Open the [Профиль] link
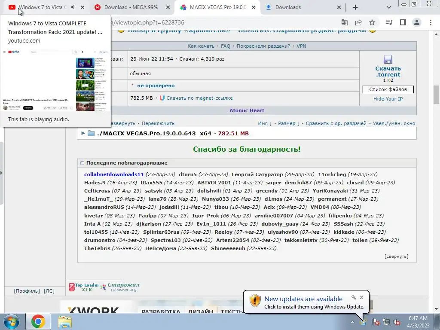The height and width of the screenshot is (330, 440). (x=27, y=291)
